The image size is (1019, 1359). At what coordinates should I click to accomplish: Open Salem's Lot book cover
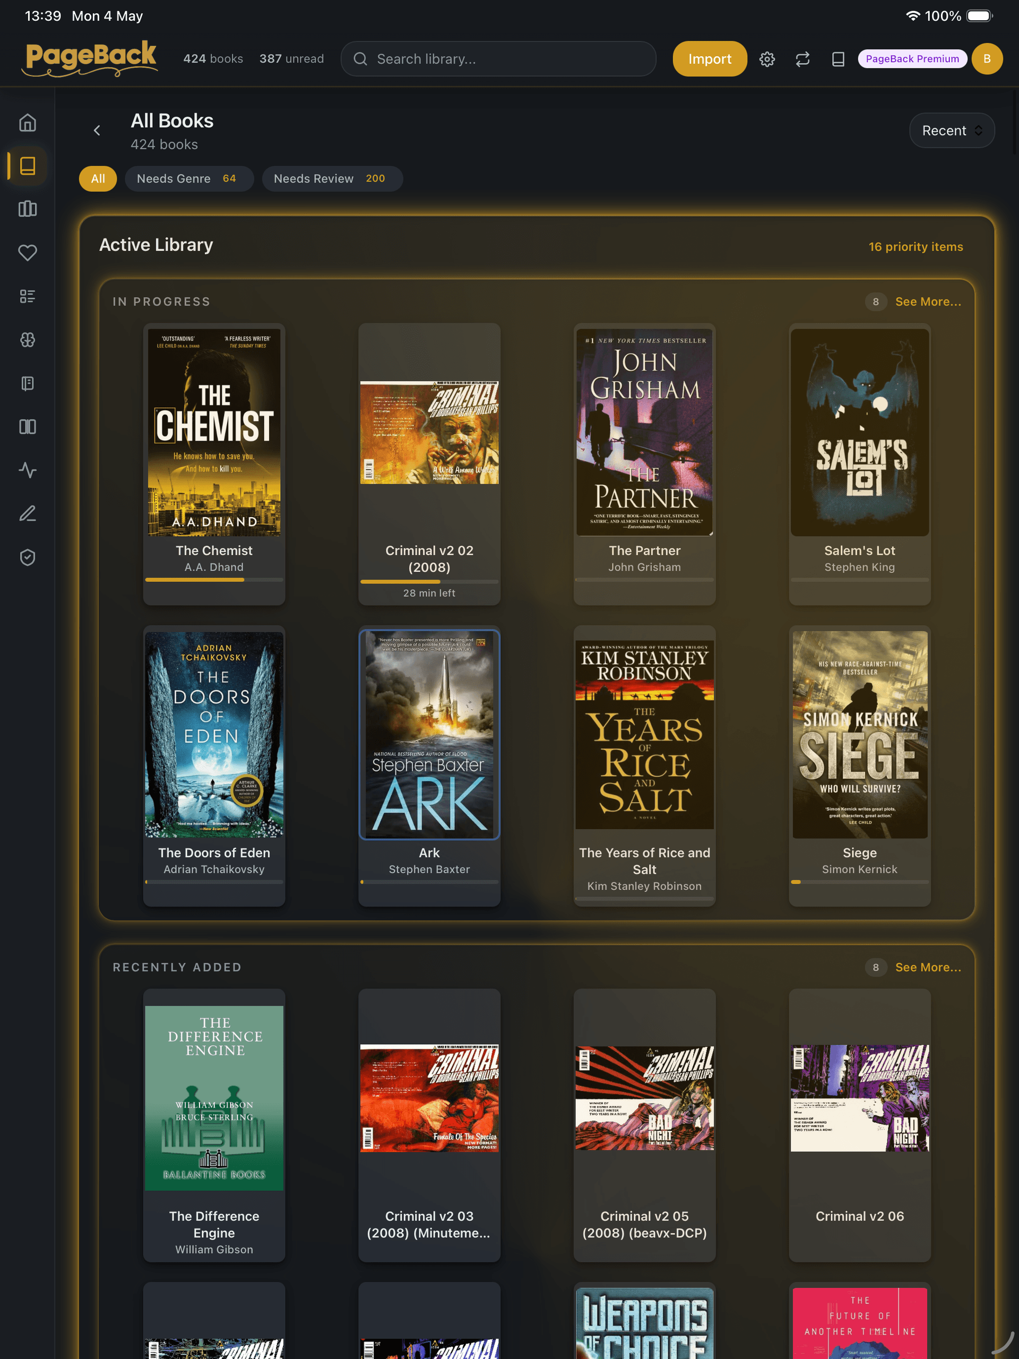click(859, 432)
